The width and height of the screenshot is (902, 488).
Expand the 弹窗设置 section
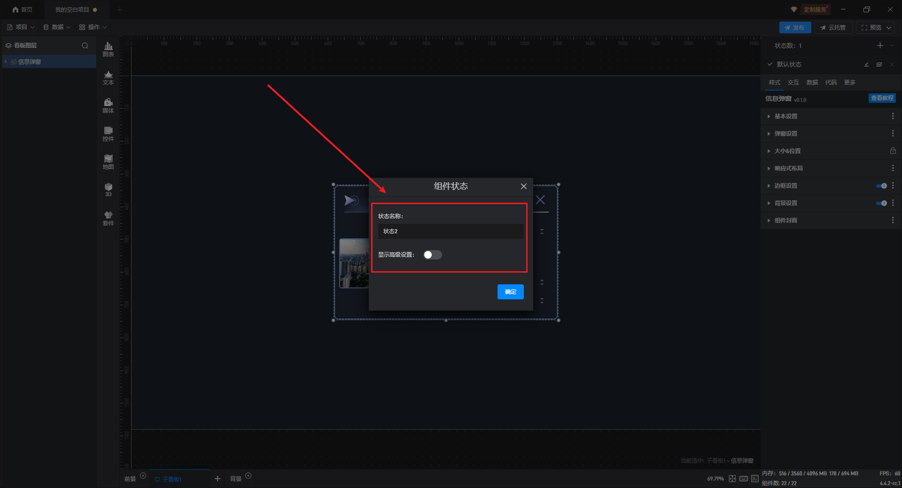(x=769, y=134)
